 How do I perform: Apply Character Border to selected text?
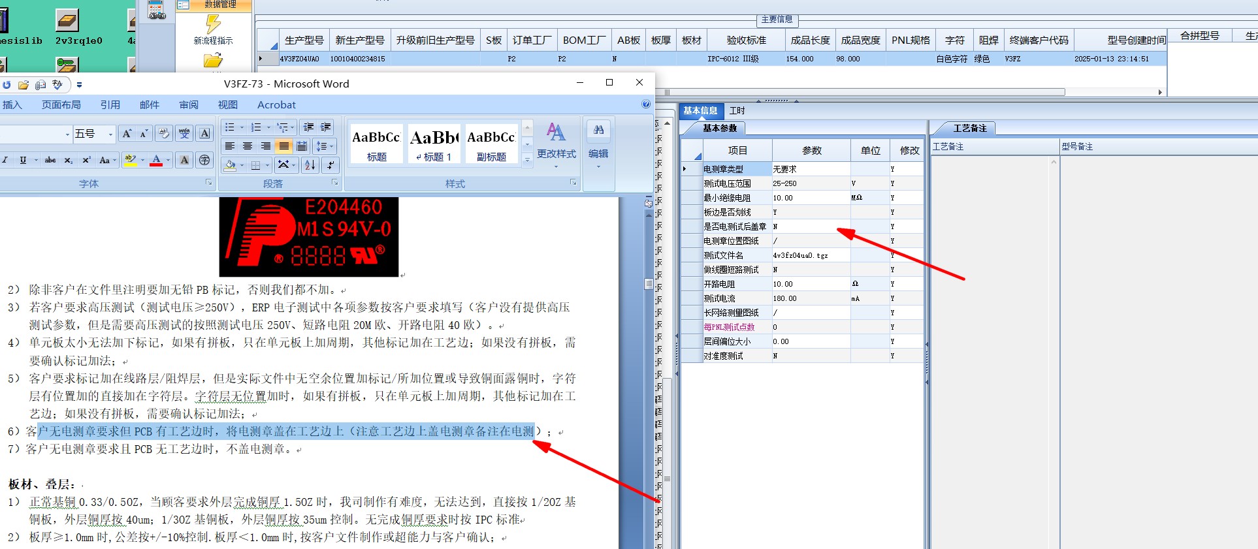204,134
